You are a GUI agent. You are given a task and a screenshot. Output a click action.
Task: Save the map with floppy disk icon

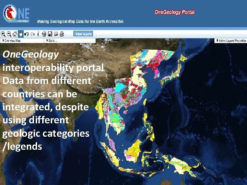tap(50, 34)
